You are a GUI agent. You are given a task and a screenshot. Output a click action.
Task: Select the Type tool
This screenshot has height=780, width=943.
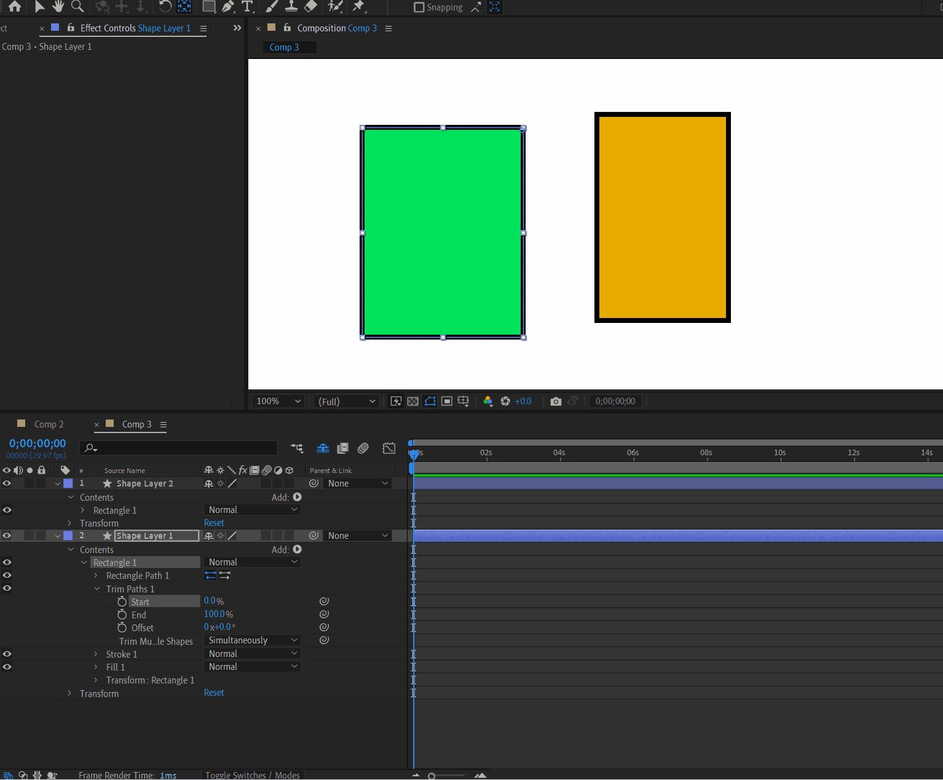(247, 7)
